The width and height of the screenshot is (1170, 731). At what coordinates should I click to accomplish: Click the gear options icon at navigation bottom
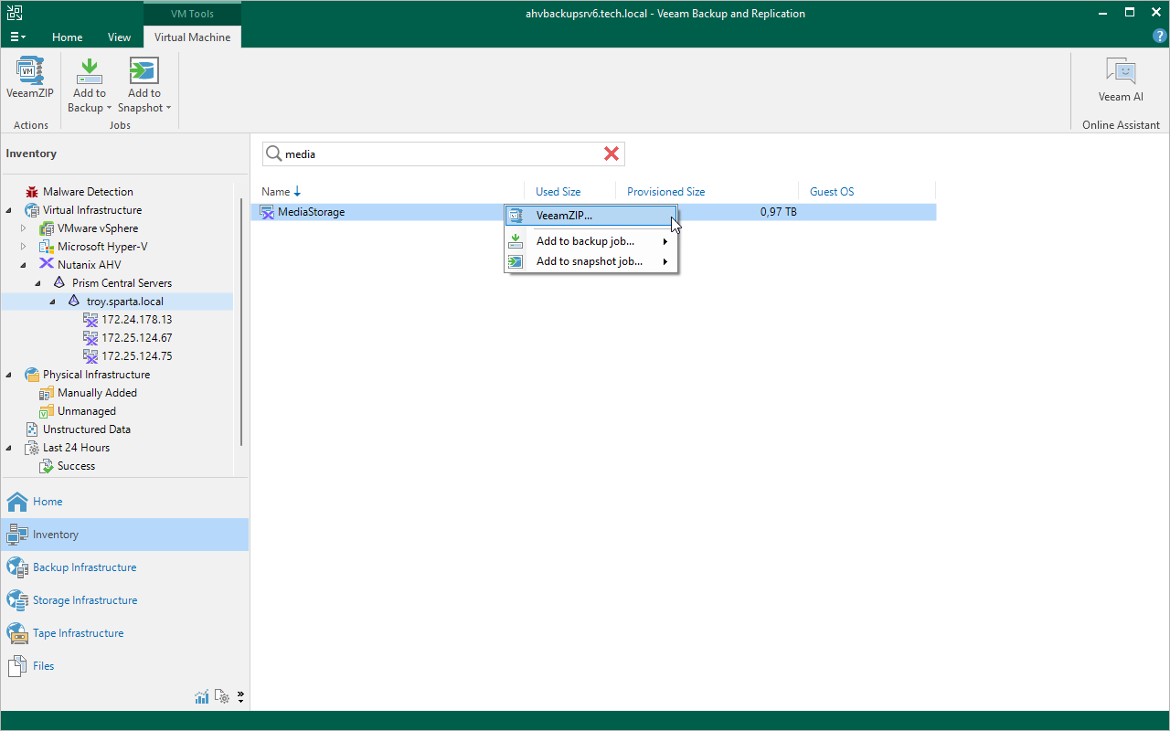click(222, 697)
